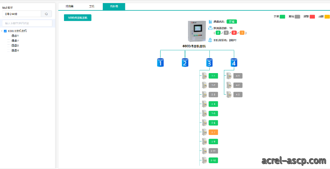The image size is (330, 169).
Task: Click the gray offline detector tag 4-1
Action: click(238, 76)
